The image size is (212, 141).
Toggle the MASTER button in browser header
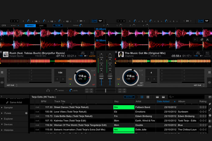coord(129,97)
